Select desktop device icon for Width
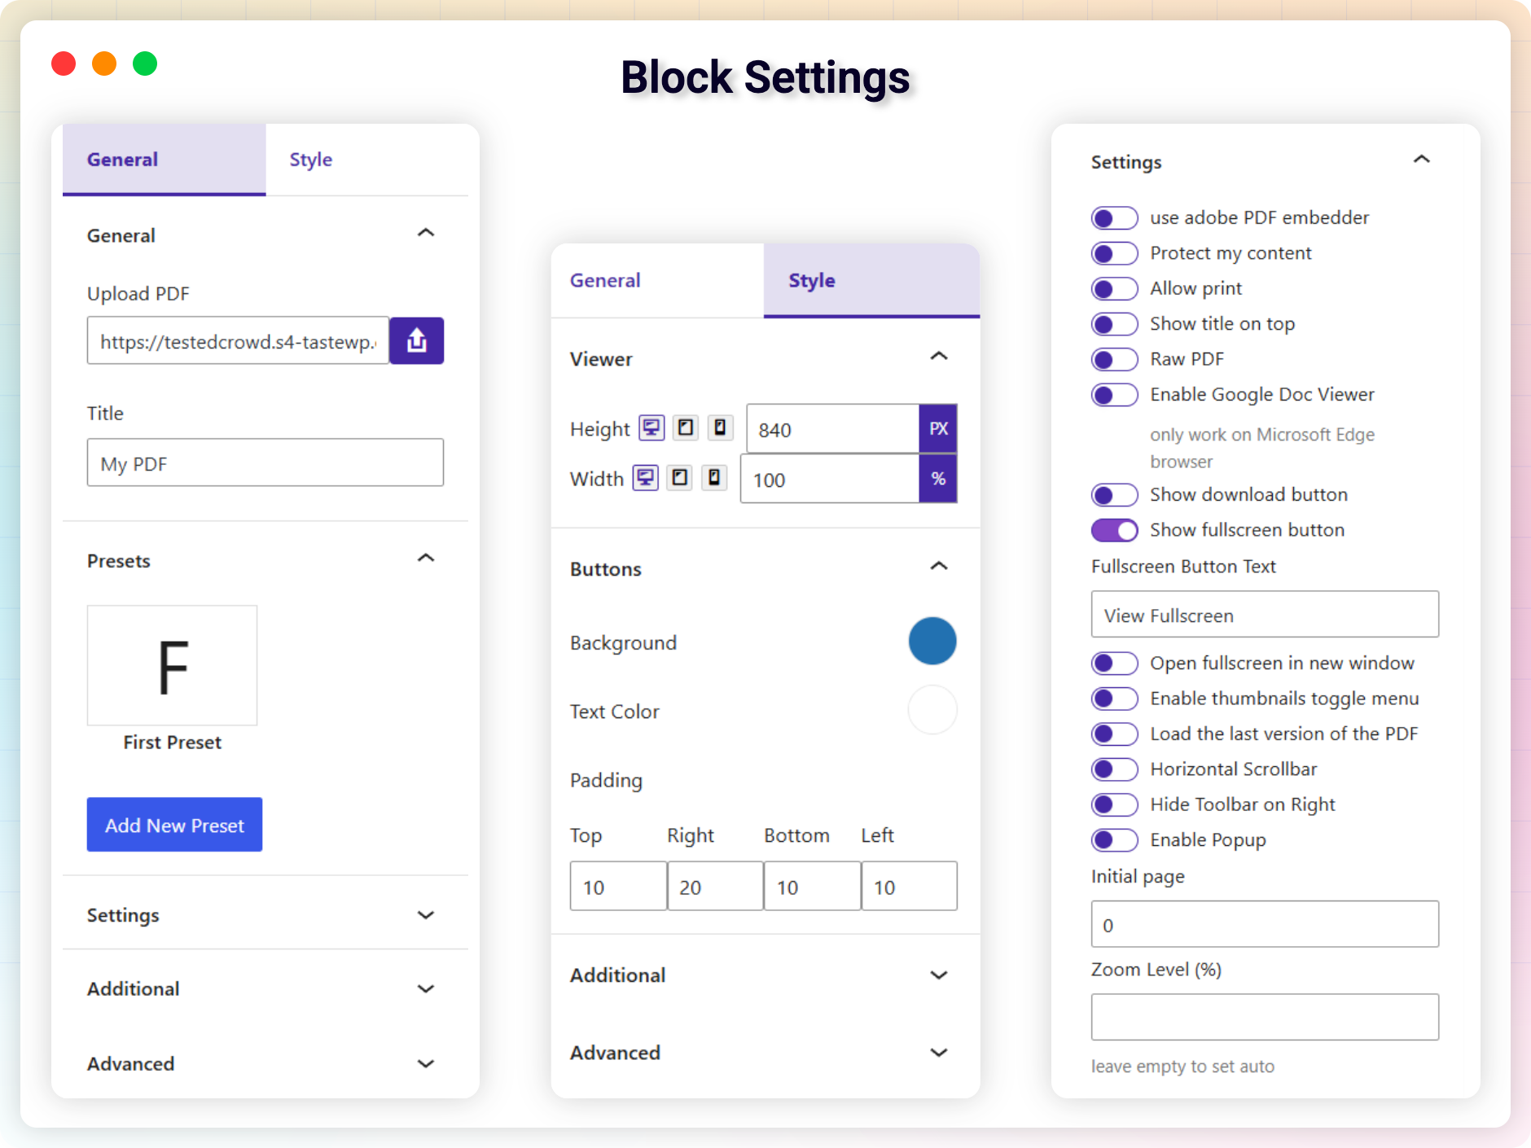 (x=646, y=477)
